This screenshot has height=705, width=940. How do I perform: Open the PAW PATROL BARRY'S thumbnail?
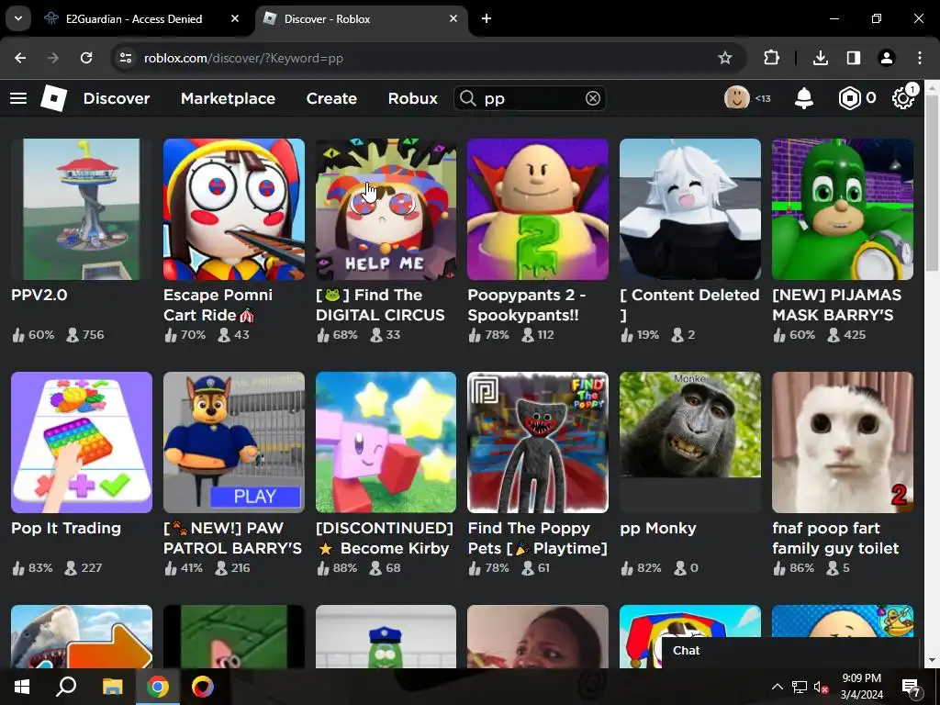click(234, 442)
